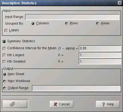
Task: Enable Confidence Interval for the Mean
Action: [4, 49]
